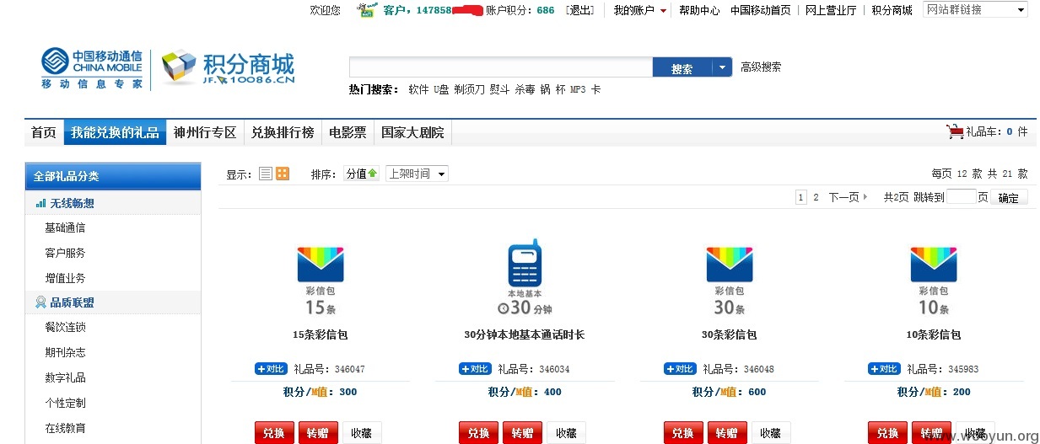Screen dimensions: 1040x444
Task: Click the 无线畅想 signal bars category icon
Action: tap(40, 203)
